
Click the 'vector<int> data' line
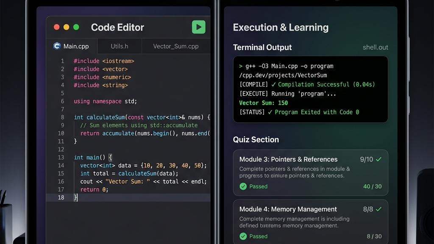(x=143, y=166)
